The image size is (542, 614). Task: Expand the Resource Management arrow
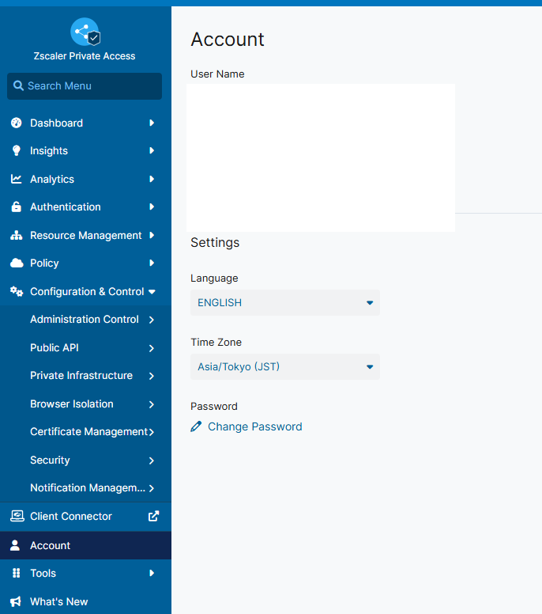click(152, 235)
